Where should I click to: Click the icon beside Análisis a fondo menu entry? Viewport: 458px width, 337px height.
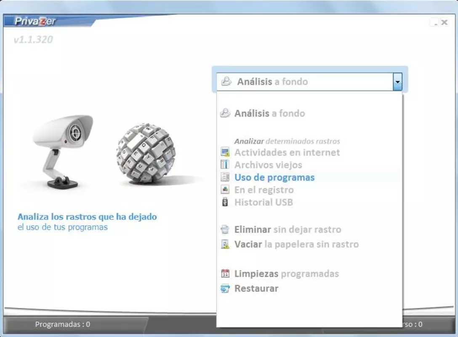point(225,113)
